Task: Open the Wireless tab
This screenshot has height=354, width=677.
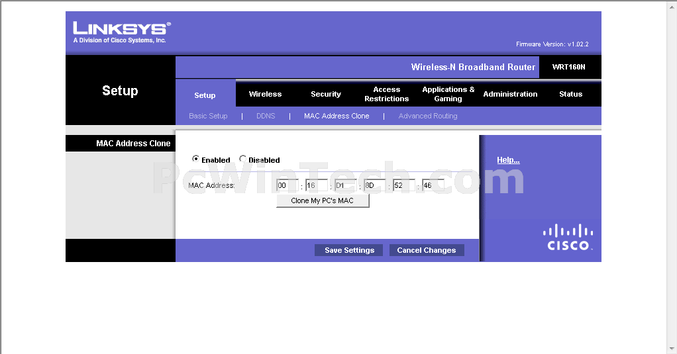Action: 265,94
